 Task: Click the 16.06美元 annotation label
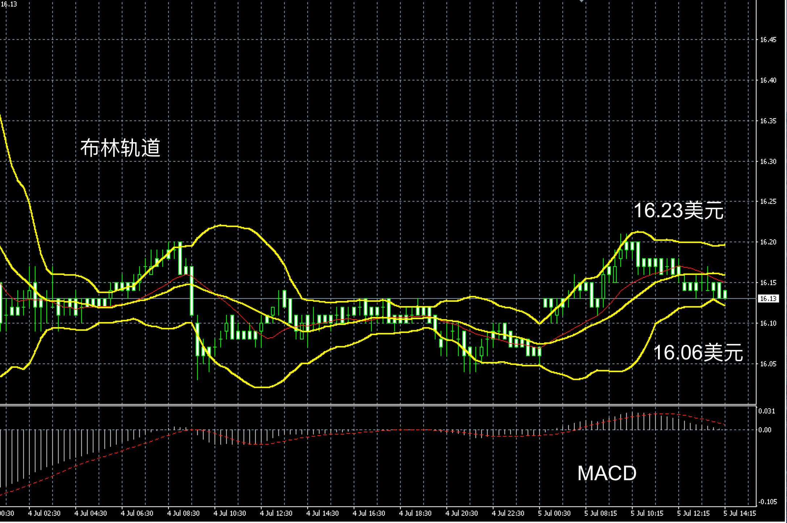[698, 352]
